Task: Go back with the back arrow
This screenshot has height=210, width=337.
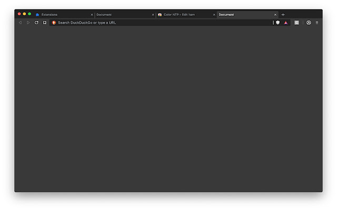Action: [20, 23]
